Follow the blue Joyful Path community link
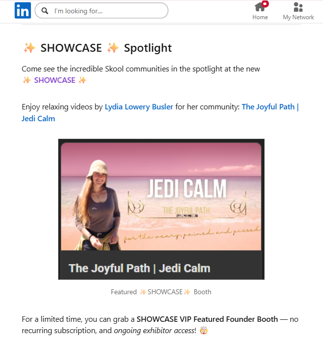This screenshot has width=323, height=342. (270, 107)
